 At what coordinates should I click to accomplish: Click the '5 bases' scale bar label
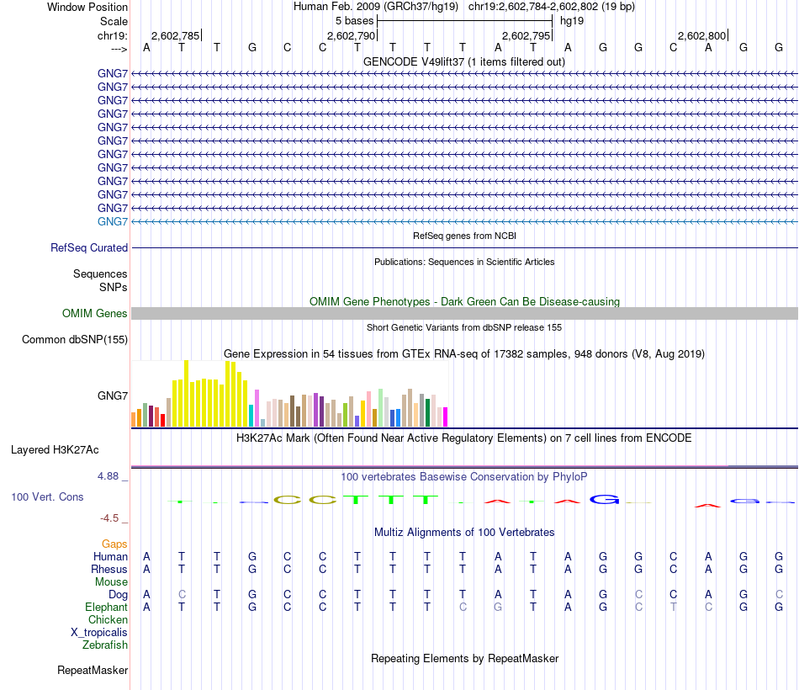[x=354, y=21]
